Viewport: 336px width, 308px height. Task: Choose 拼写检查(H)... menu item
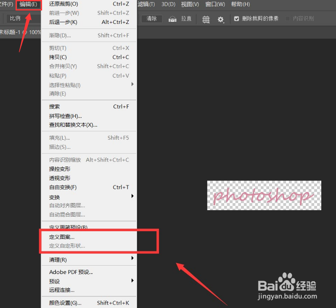click(x=89, y=116)
